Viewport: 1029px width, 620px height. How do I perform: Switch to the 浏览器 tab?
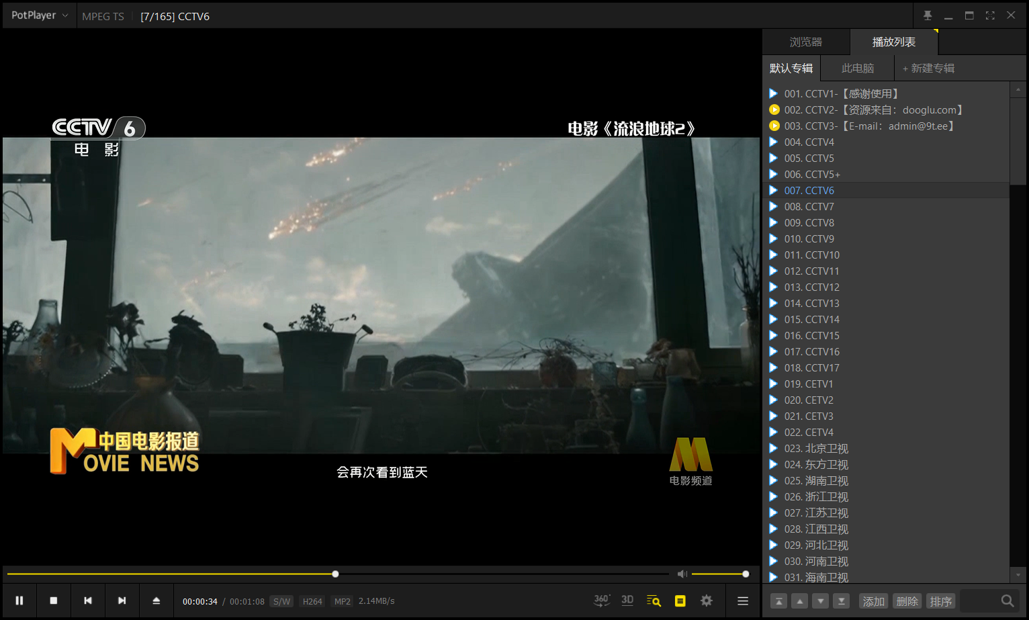tap(806, 42)
